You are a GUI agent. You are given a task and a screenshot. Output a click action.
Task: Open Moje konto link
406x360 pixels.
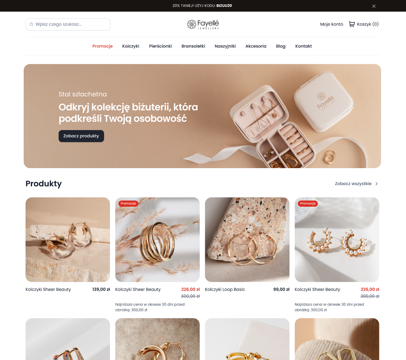(332, 24)
